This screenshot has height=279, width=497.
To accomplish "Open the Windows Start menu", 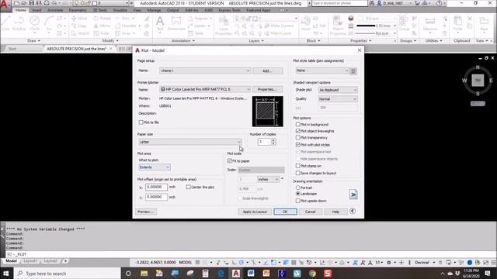I will (6, 274).
